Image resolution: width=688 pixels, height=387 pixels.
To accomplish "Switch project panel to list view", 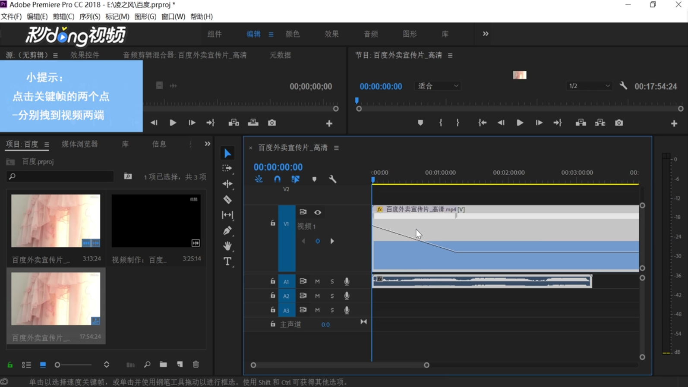I will click(x=26, y=365).
